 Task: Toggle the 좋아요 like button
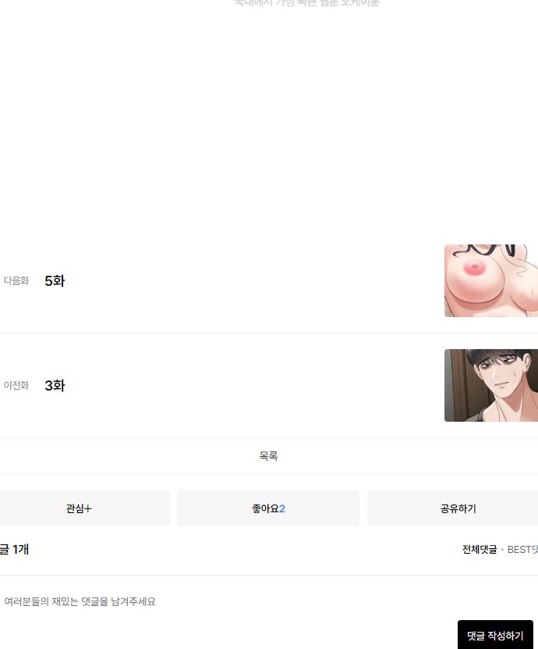click(268, 508)
